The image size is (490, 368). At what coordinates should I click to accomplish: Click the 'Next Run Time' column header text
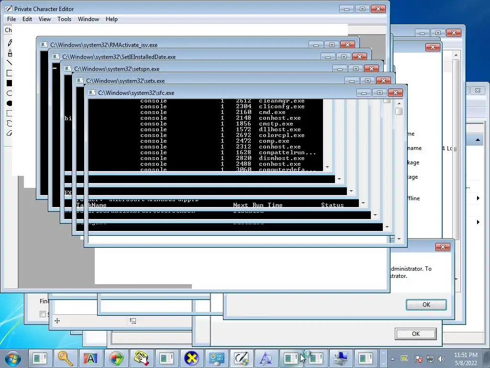click(258, 205)
